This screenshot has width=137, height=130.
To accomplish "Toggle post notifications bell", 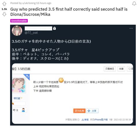I will 134,3.
